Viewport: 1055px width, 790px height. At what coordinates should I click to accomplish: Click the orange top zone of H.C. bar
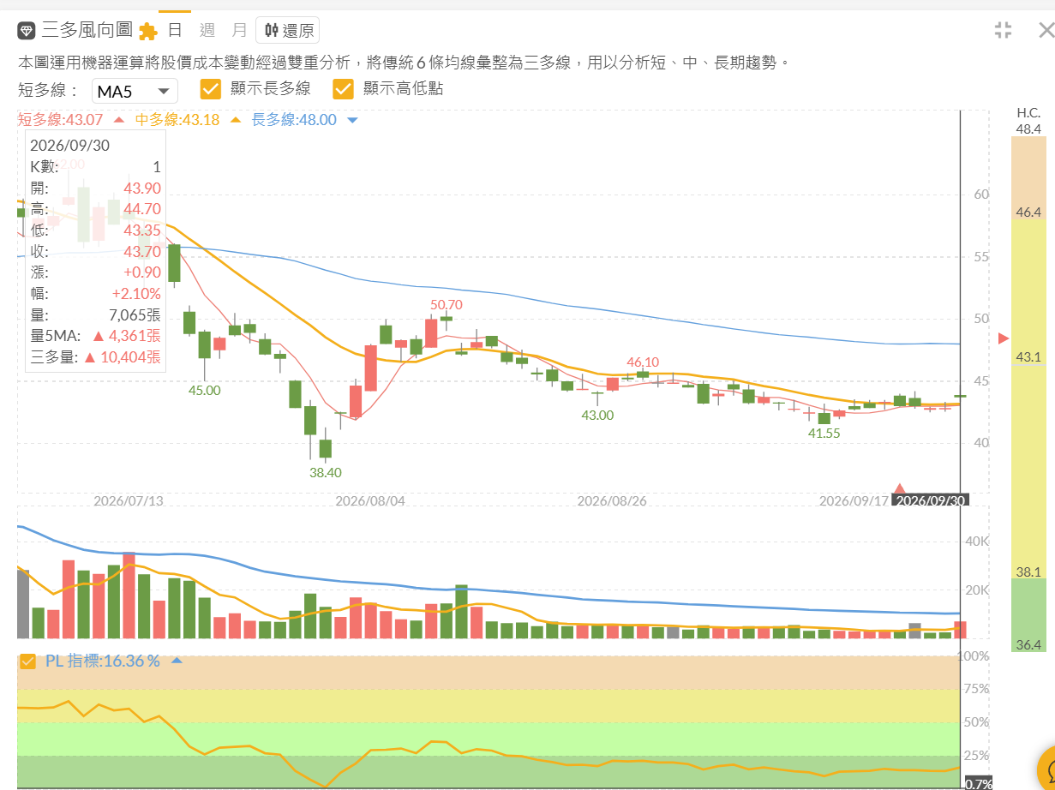(x=1028, y=178)
